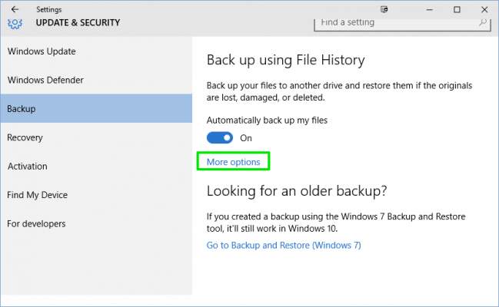The image size is (499, 307).
Task: Click the Back up using File History heading
Action: [x=285, y=60]
